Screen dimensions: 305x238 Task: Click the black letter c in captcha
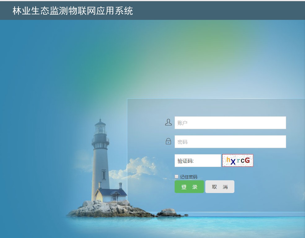[242, 160]
